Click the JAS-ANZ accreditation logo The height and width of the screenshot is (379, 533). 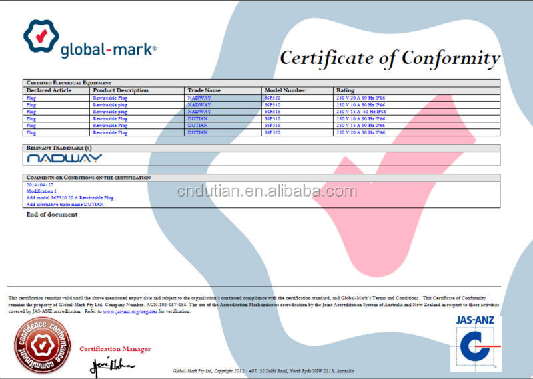476,343
